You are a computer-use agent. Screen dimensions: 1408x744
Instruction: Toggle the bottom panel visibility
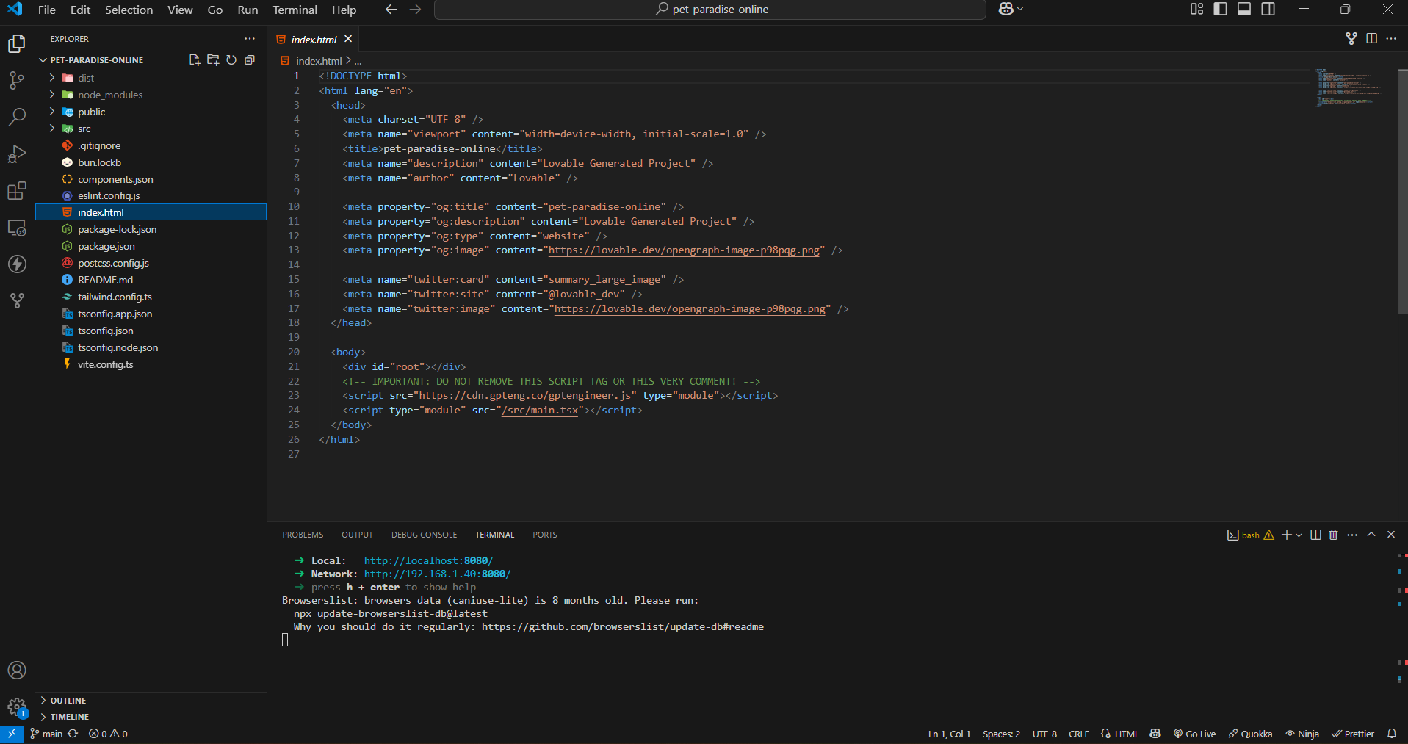[1244, 10]
